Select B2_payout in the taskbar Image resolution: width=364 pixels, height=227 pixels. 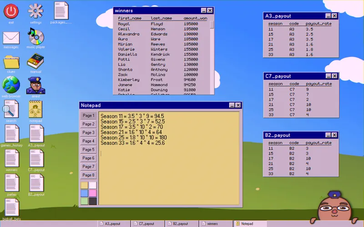click(x=182, y=224)
